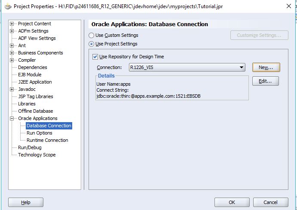Select Business Components in the tree
The height and width of the screenshot is (210, 297).
40,53
